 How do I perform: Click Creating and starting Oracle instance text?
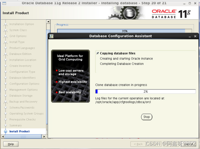(126, 59)
